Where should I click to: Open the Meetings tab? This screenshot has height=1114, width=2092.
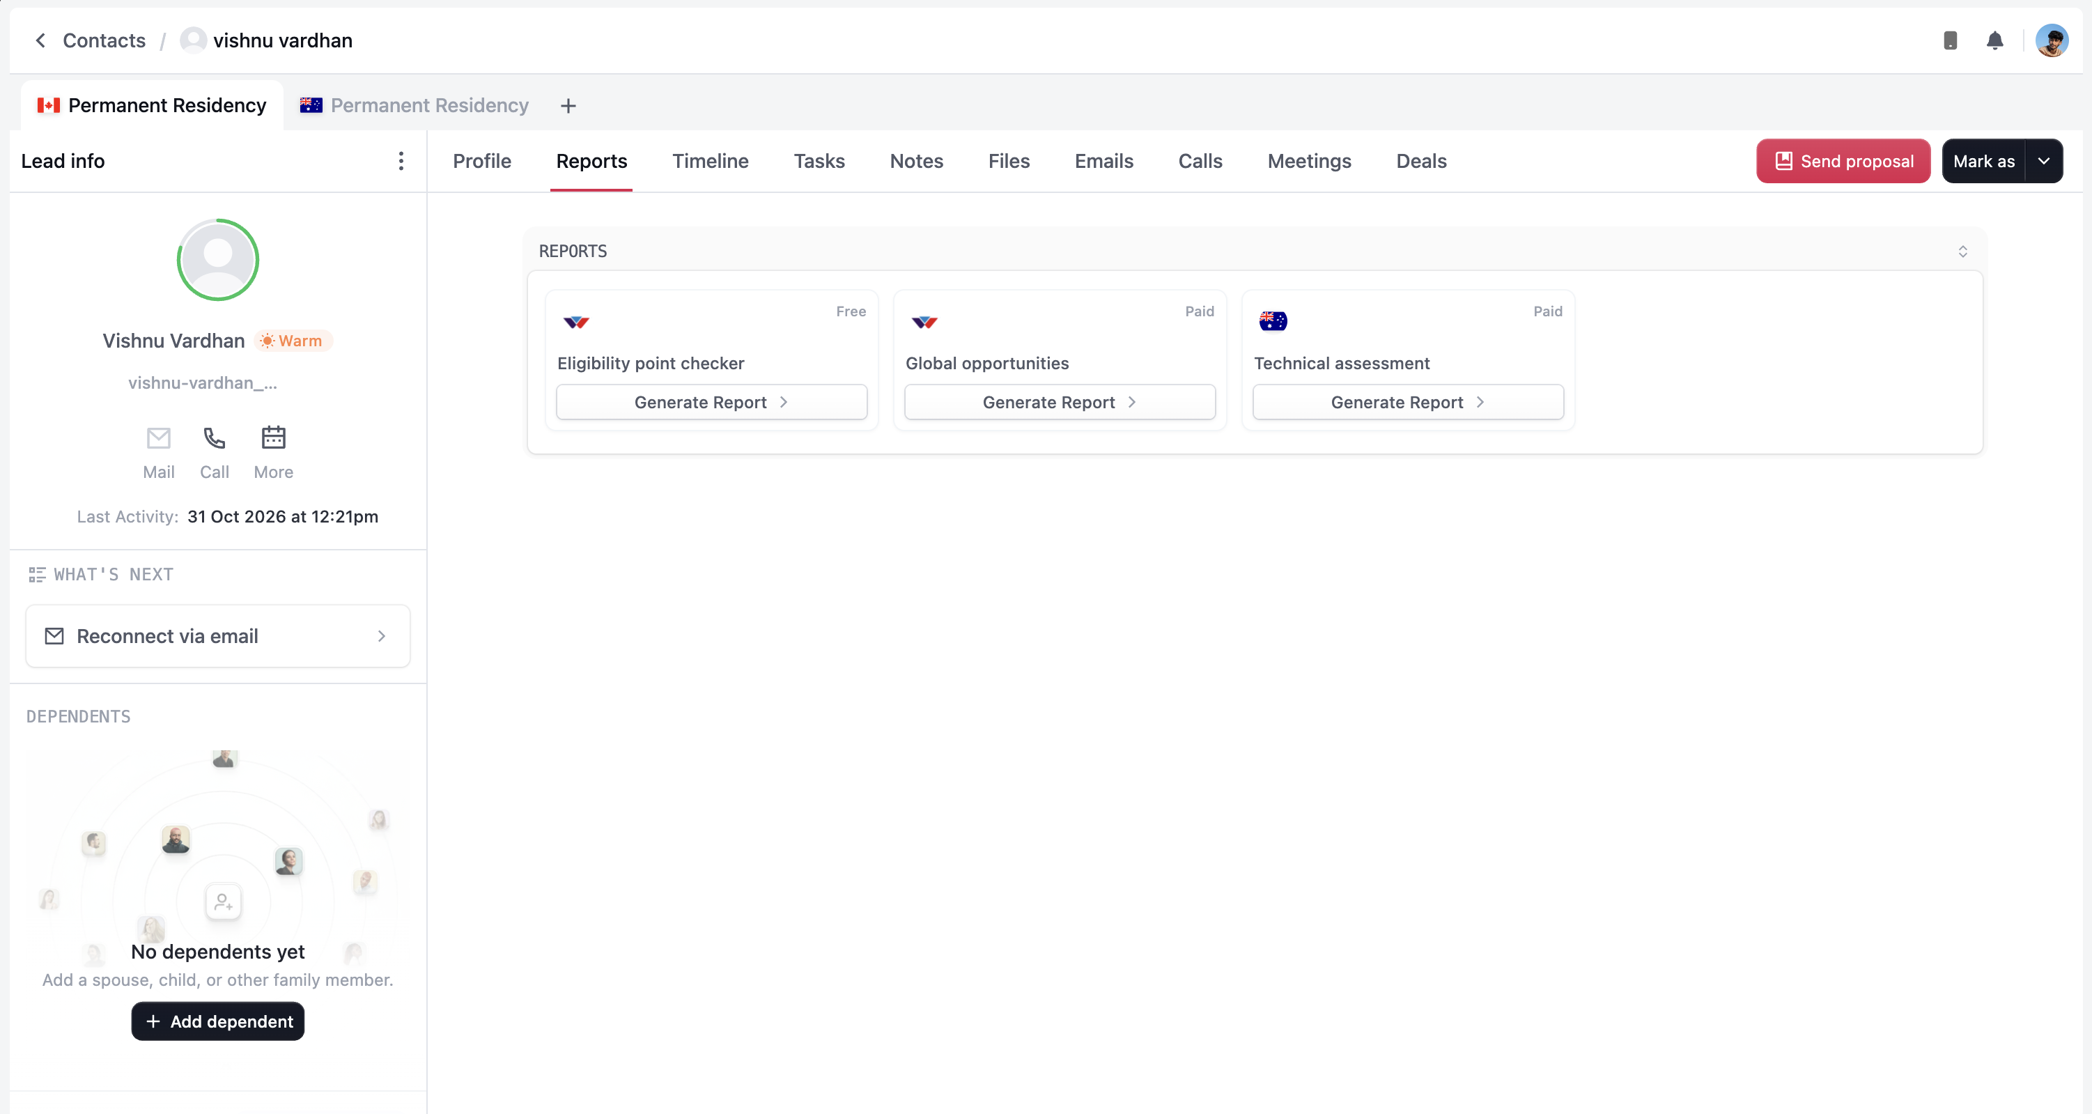[1309, 161]
